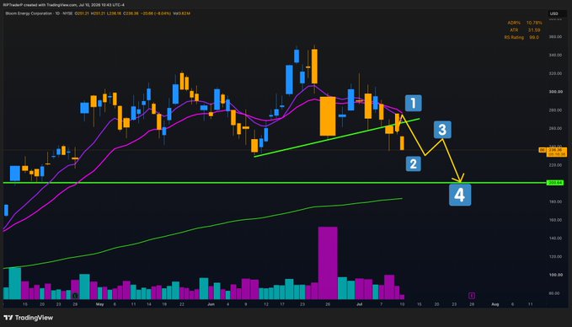This screenshot has width=572, height=327.
Task: Click the 180.00 price axis label
Action: [x=555, y=201]
